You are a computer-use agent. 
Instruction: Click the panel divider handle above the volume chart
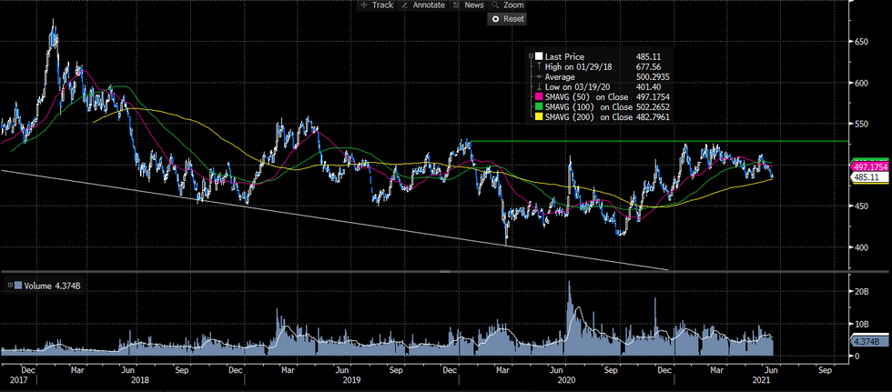(445, 271)
